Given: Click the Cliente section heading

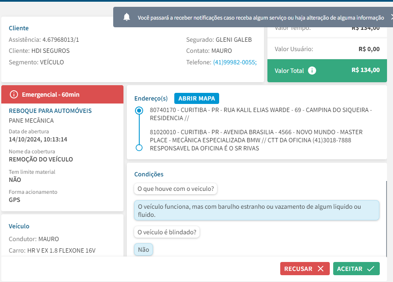Looking at the screenshot, I should click(x=18, y=28).
